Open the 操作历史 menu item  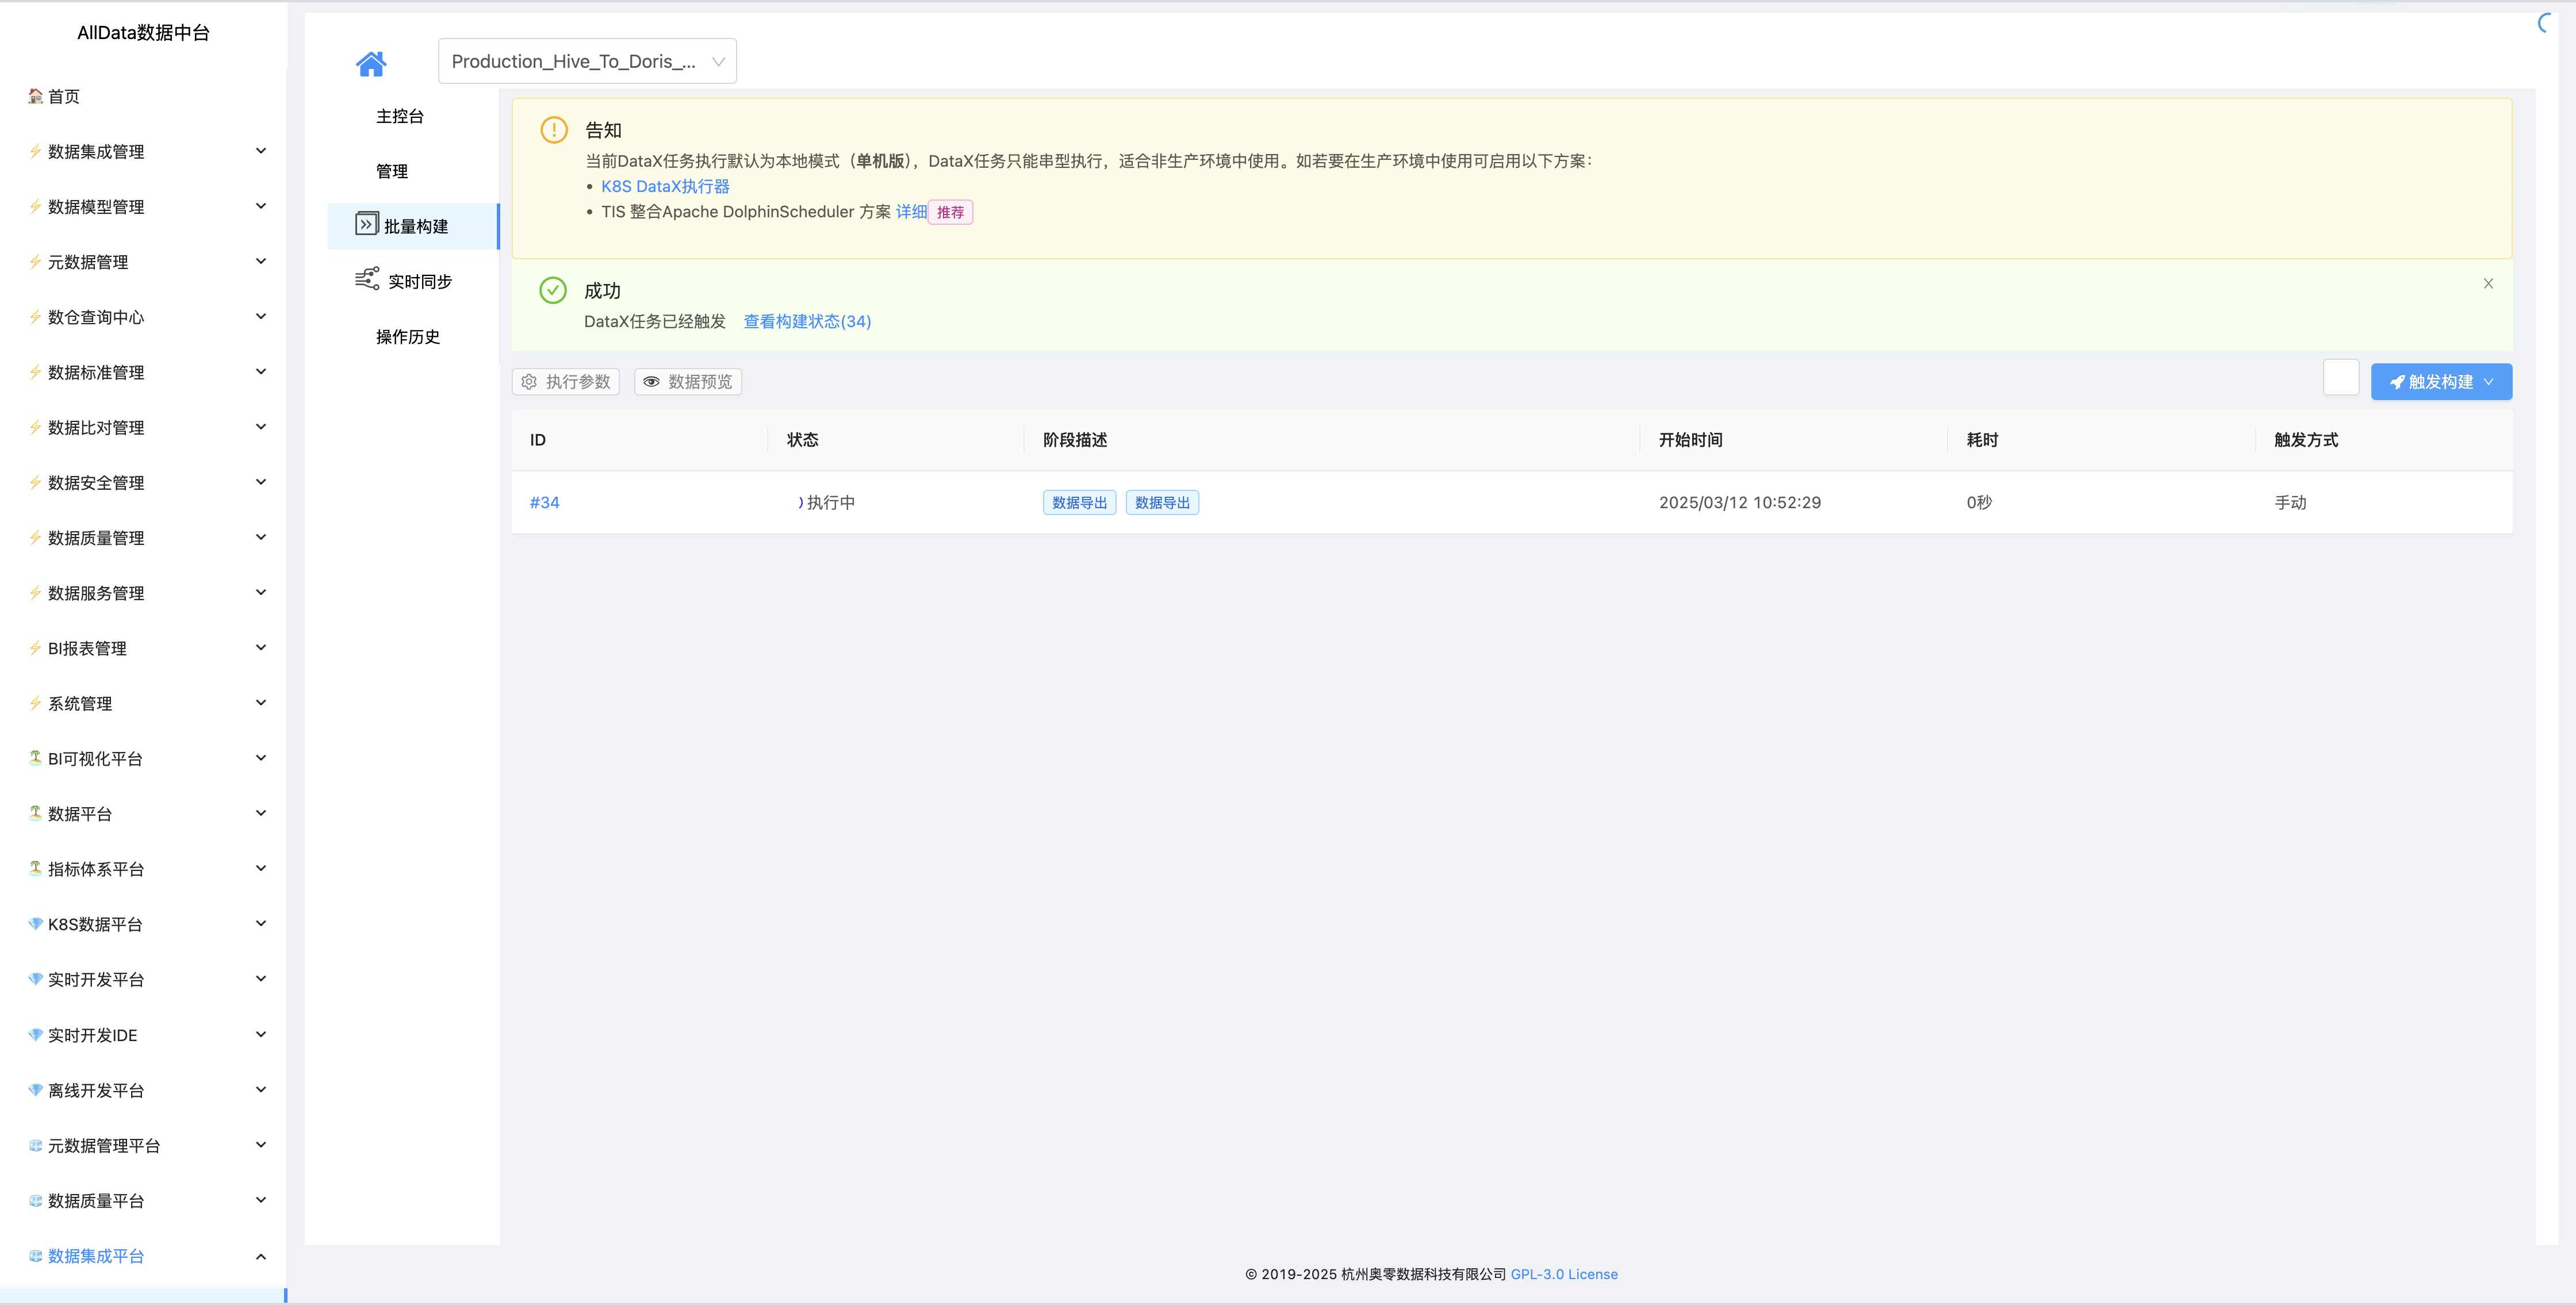(x=407, y=337)
